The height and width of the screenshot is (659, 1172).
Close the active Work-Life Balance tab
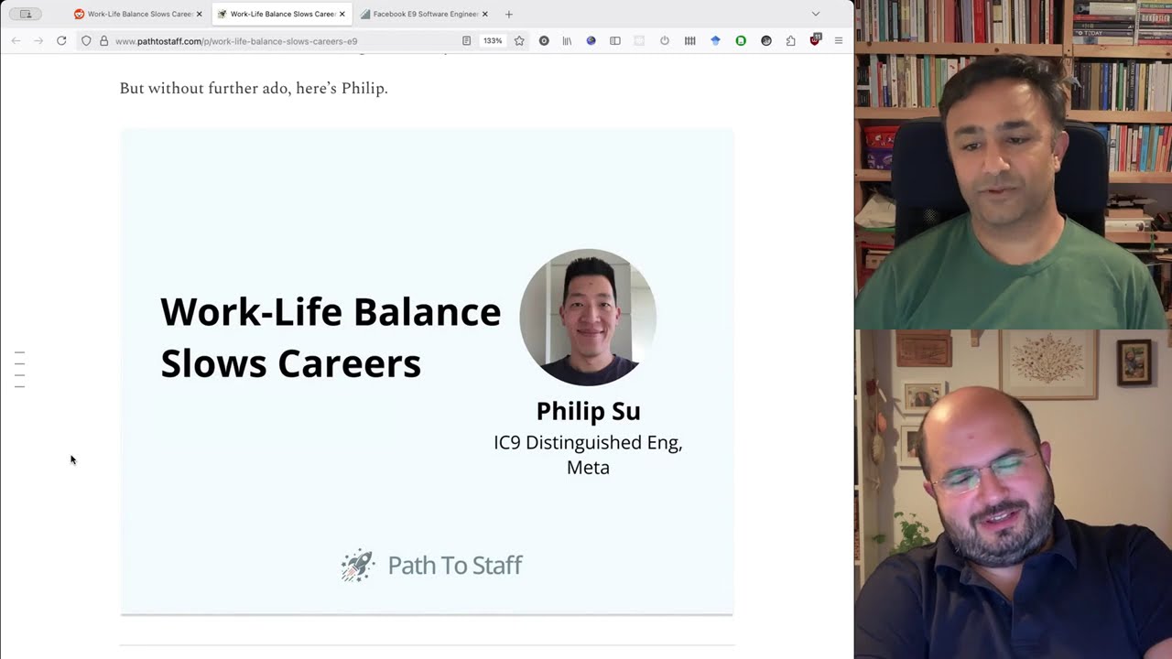342,14
